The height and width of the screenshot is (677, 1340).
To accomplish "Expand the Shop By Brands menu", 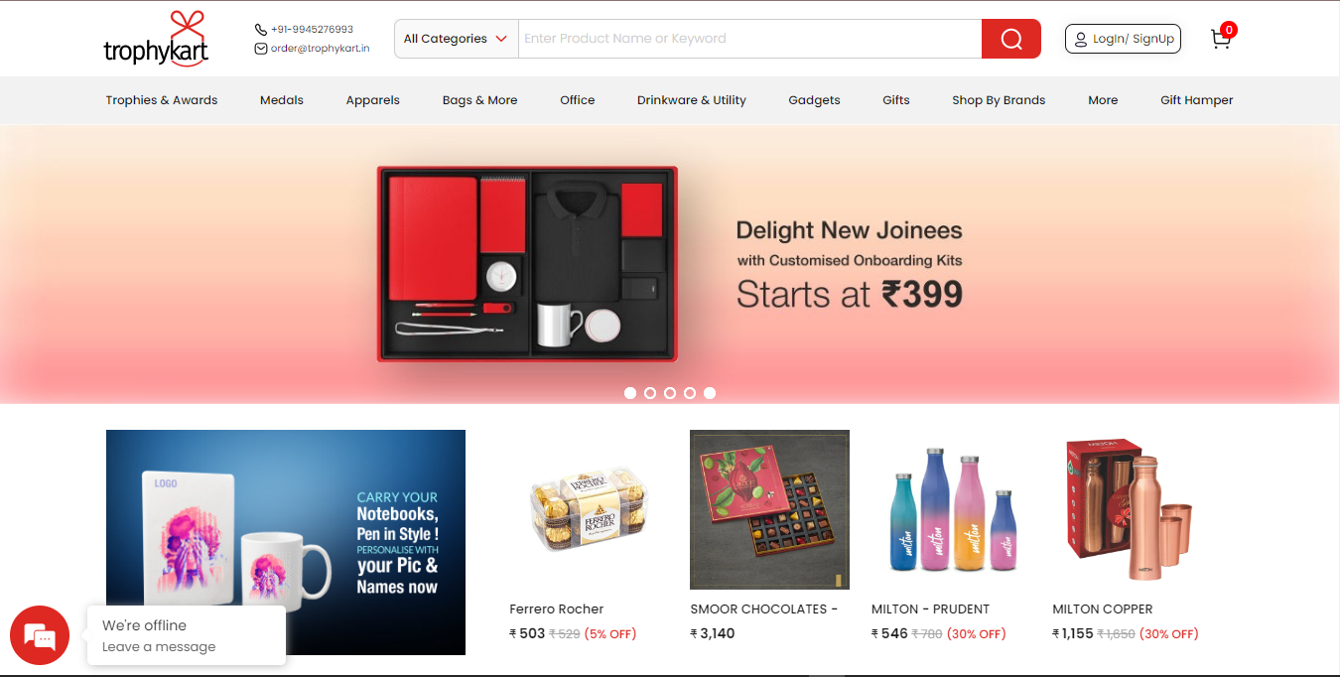I will (999, 100).
